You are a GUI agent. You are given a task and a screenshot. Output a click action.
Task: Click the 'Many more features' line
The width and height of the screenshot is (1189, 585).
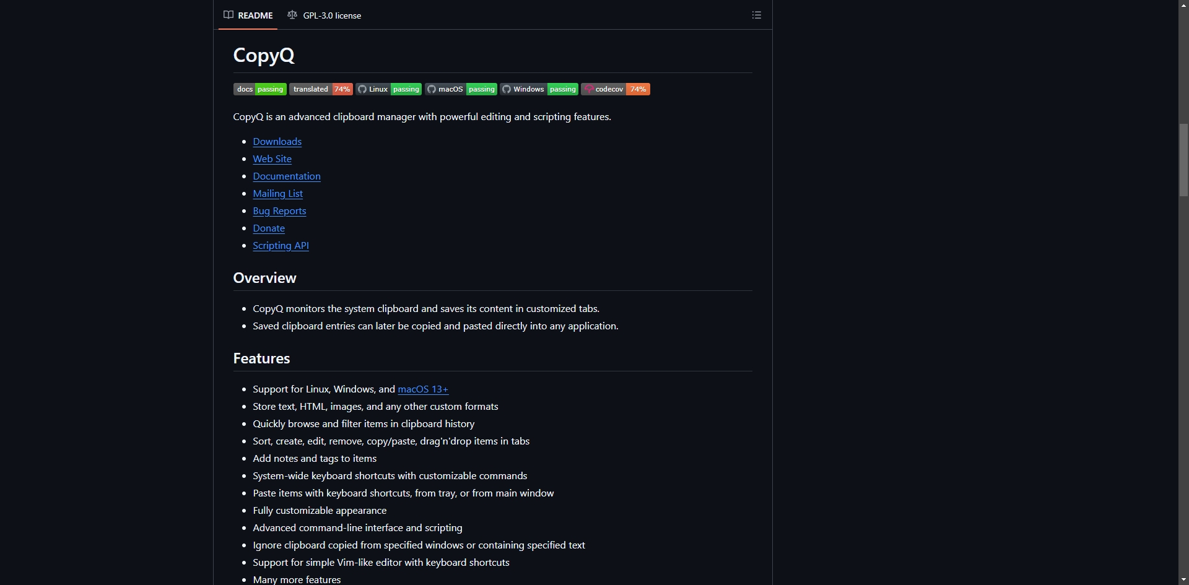[297, 579]
